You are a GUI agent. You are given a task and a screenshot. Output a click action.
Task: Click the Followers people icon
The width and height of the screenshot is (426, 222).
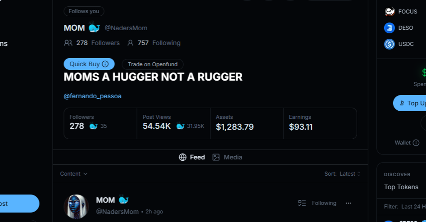click(x=68, y=43)
